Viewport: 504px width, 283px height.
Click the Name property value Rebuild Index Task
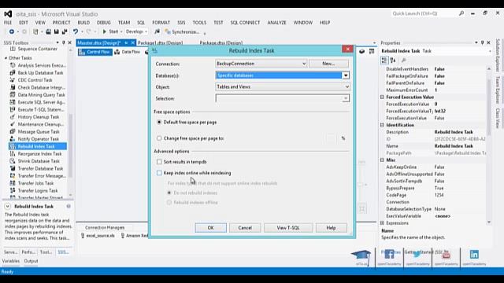coord(454,146)
